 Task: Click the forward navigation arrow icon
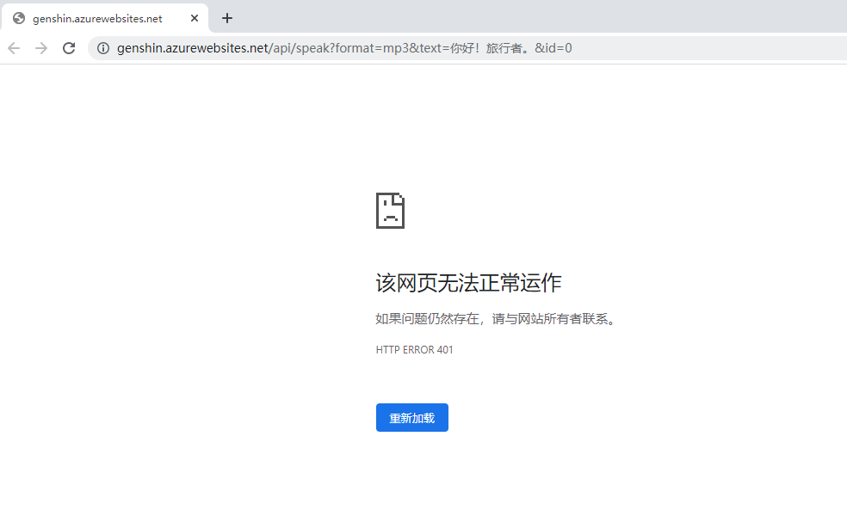click(x=40, y=48)
